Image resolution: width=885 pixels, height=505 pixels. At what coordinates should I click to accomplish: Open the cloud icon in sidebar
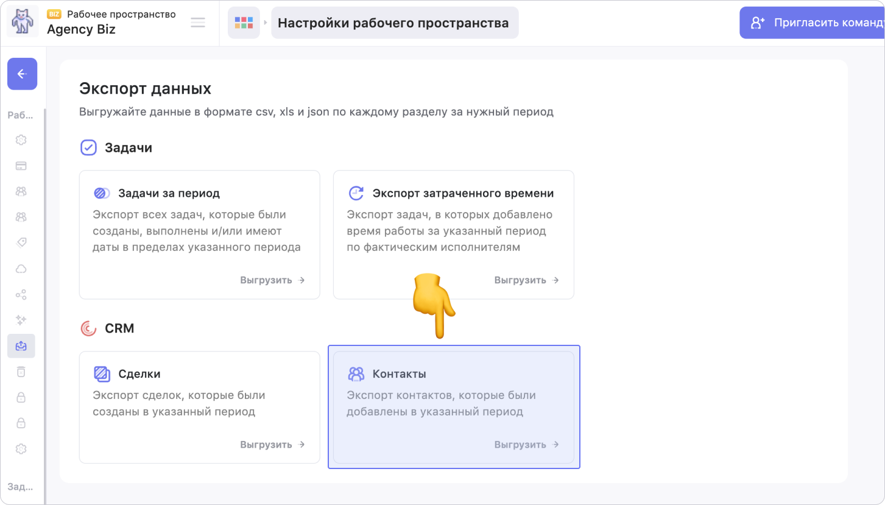point(21,269)
